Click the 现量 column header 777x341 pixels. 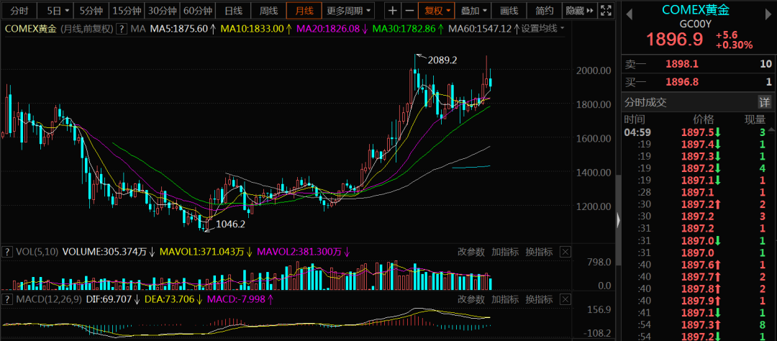(755, 119)
